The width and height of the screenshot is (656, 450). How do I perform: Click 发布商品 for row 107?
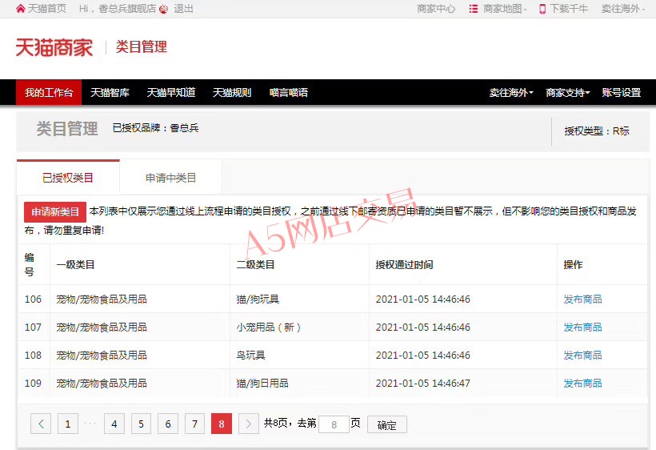[x=582, y=327]
